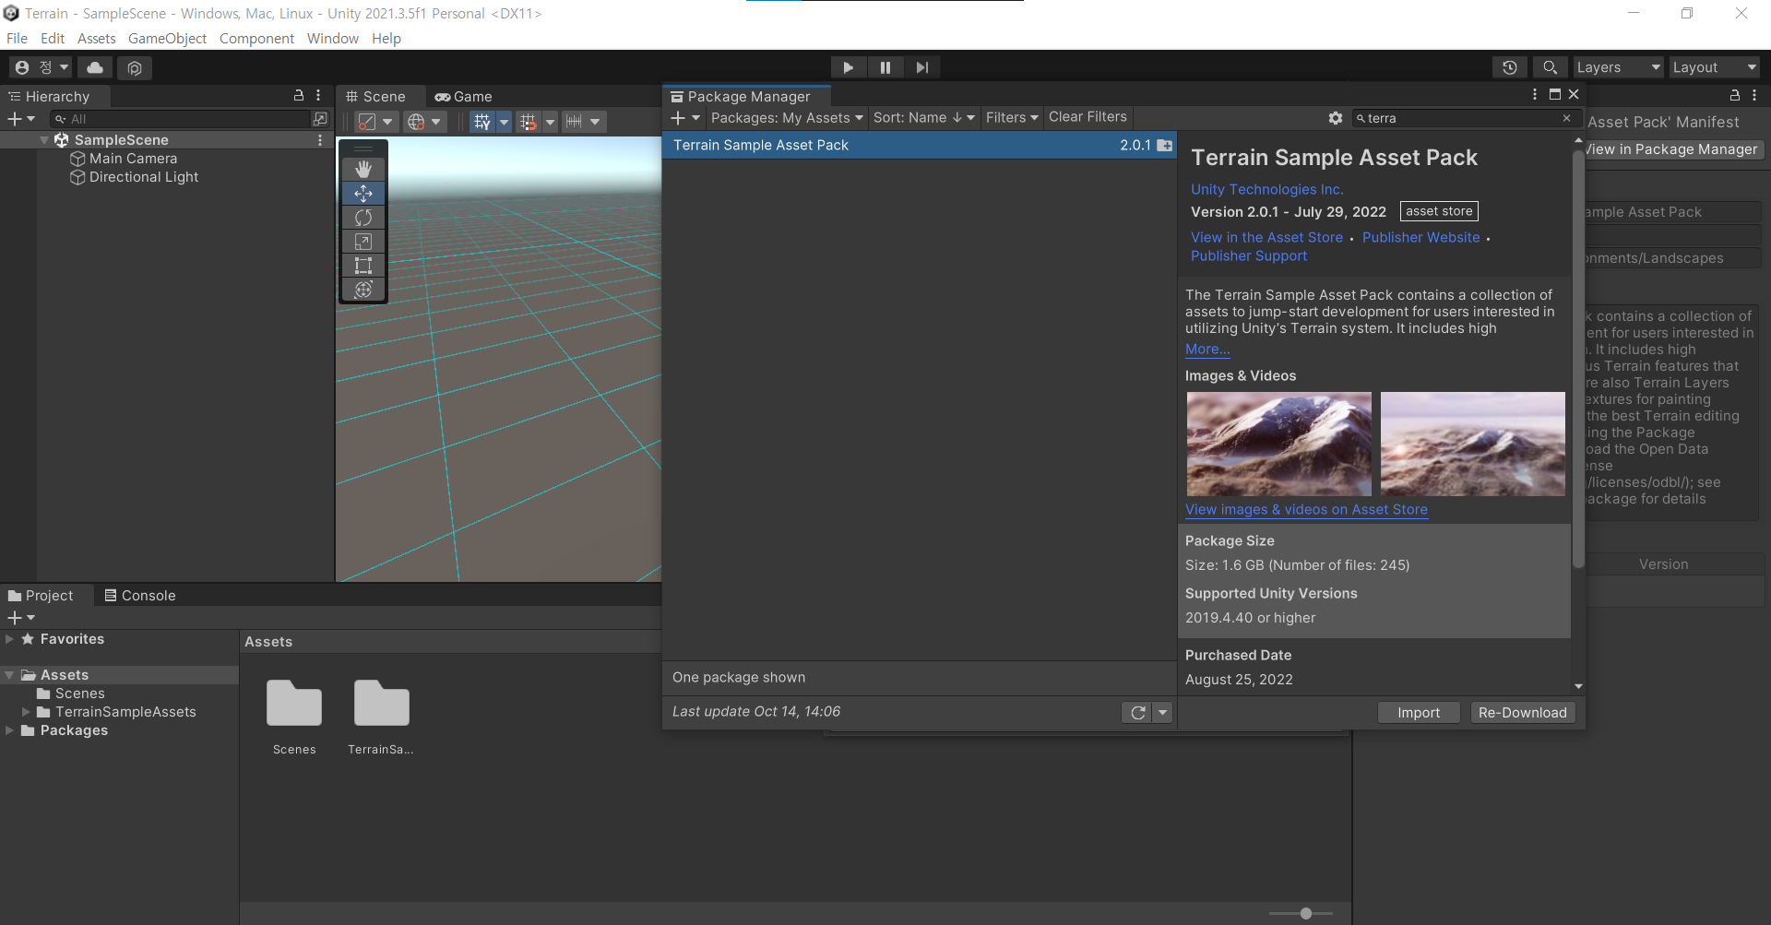The image size is (1771, 925).
Task: Open second mountain preview thumbnail
Action: pos(1472,444)
